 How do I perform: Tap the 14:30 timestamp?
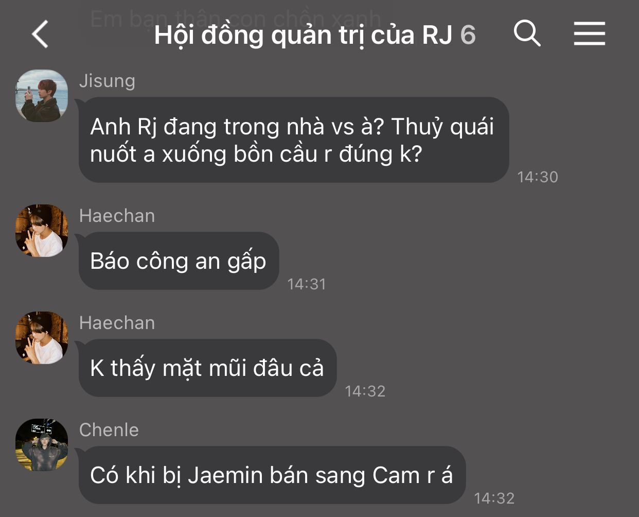coord(538,177)
